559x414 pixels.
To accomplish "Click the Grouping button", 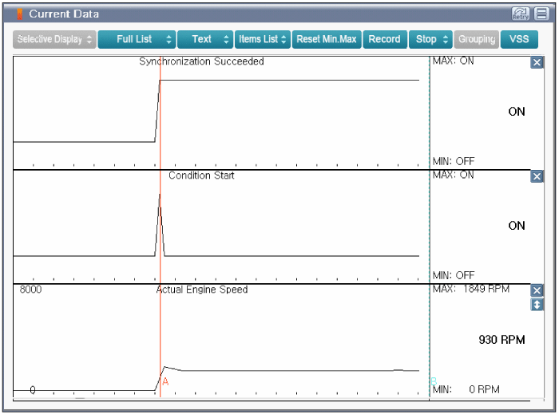I will pos(477,39).
